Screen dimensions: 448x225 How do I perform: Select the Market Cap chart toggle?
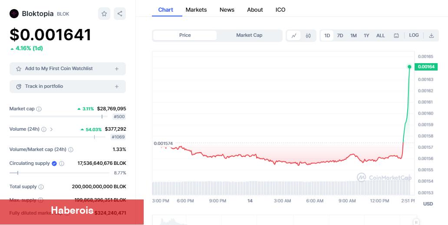point(249,35)
